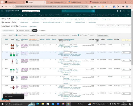Go back with browser back arrow
133x106 pixels.
2,7
